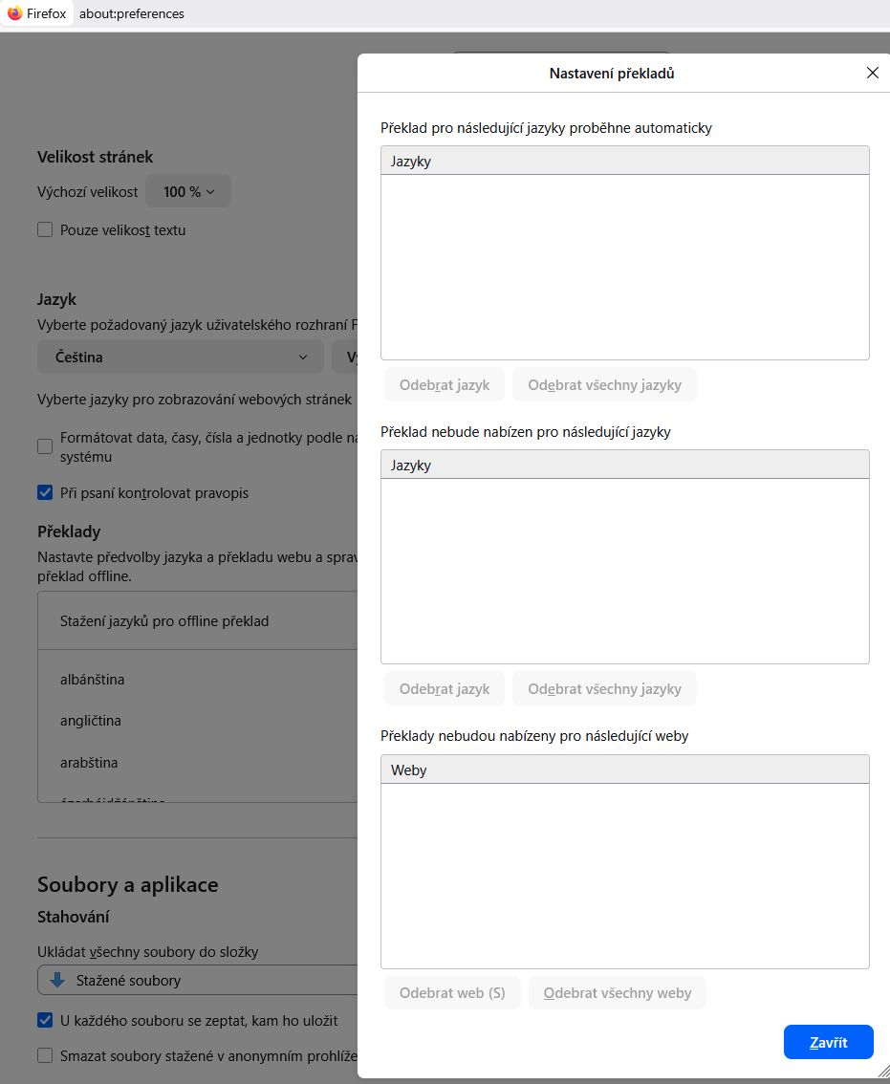Click the blue download arrow folder icon
890x1084 pixels.
coord(57,980)
